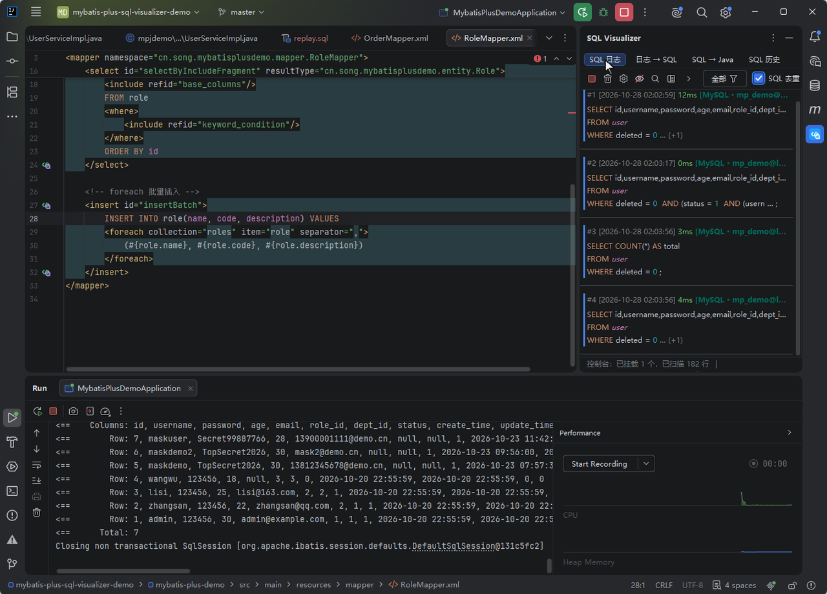Stop the application with the red top toolbar button

(x=623, y=12)
